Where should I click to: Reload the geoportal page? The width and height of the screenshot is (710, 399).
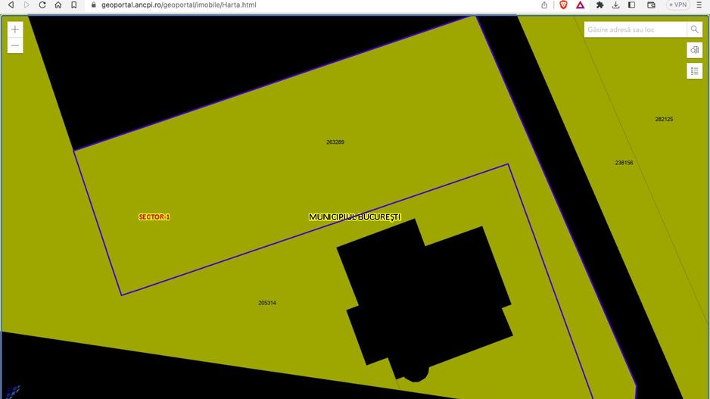click(x=42, y=5)
